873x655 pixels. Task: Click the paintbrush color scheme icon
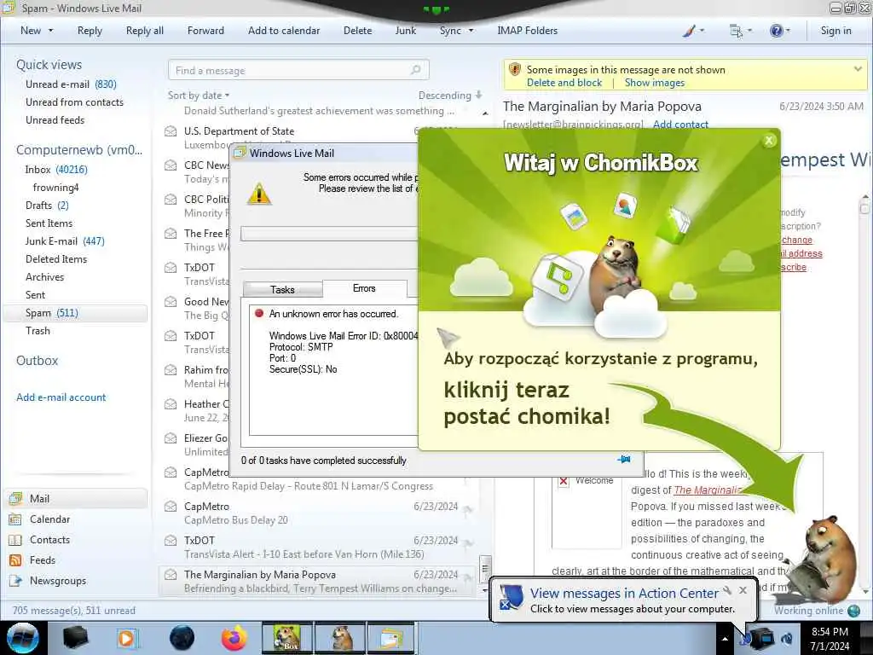689,31
